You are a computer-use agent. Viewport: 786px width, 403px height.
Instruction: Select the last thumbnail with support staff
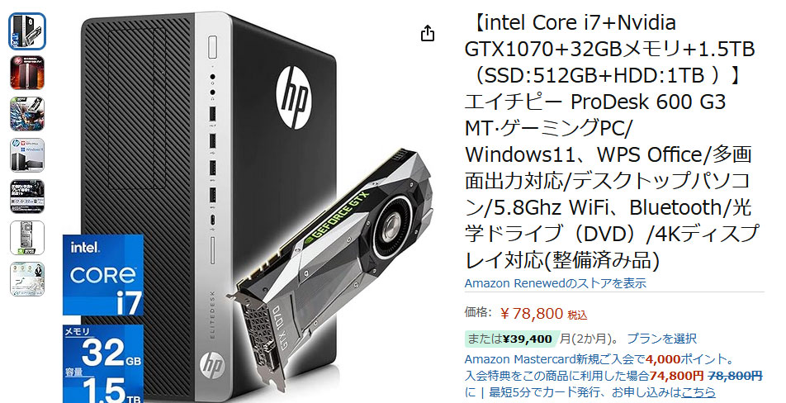(x=27, y=278)
